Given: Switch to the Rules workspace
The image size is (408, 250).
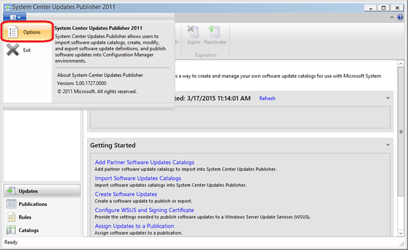Looking at the screenshot, I should 42,217.
